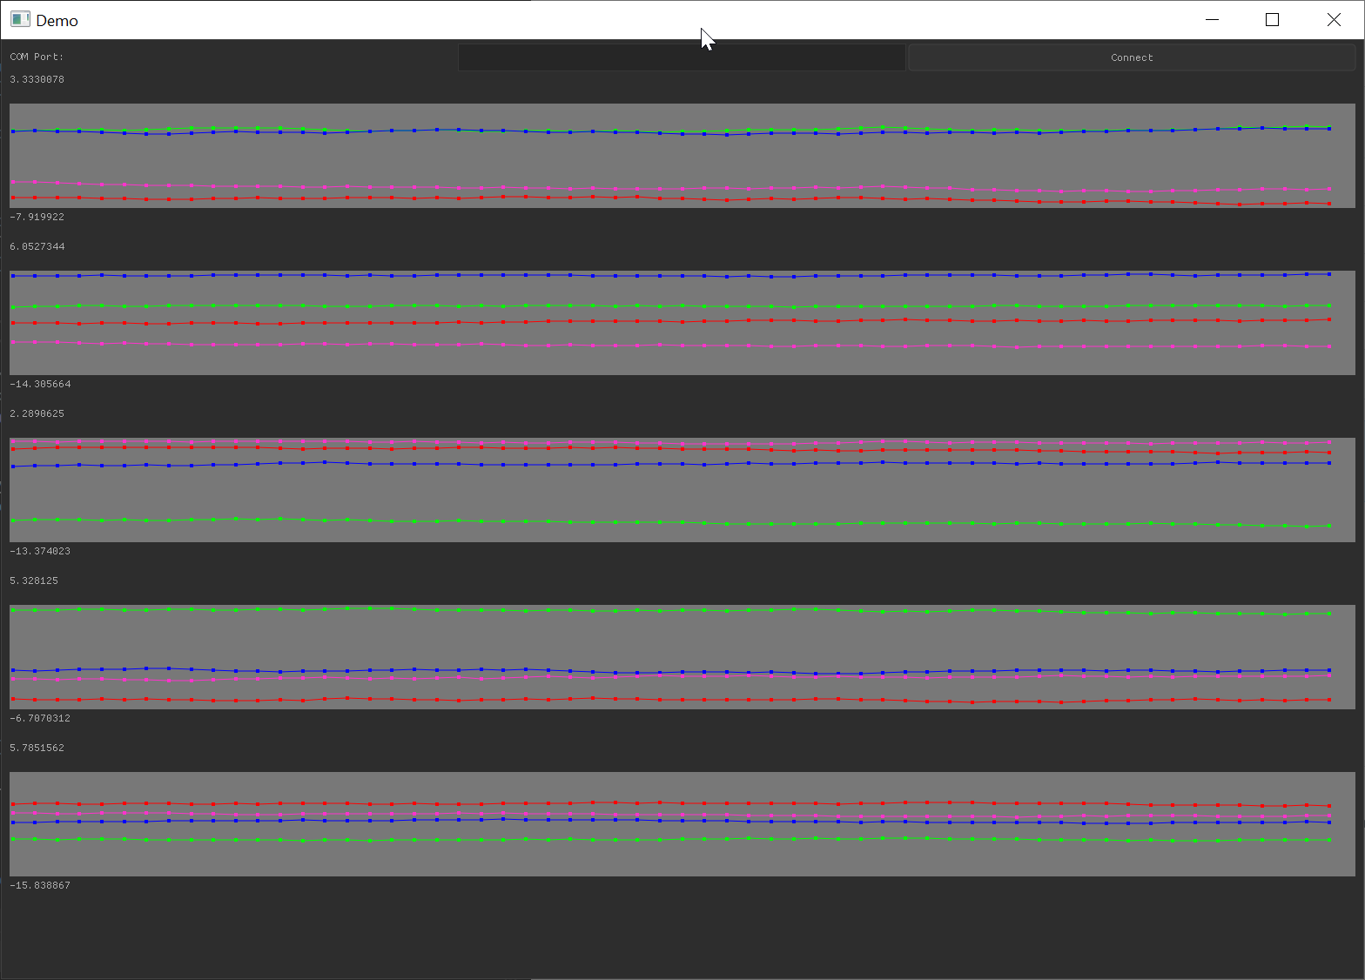Click the Demo window app icon
The height and width of the screenshot is (980, 1365).
[20, 20]
